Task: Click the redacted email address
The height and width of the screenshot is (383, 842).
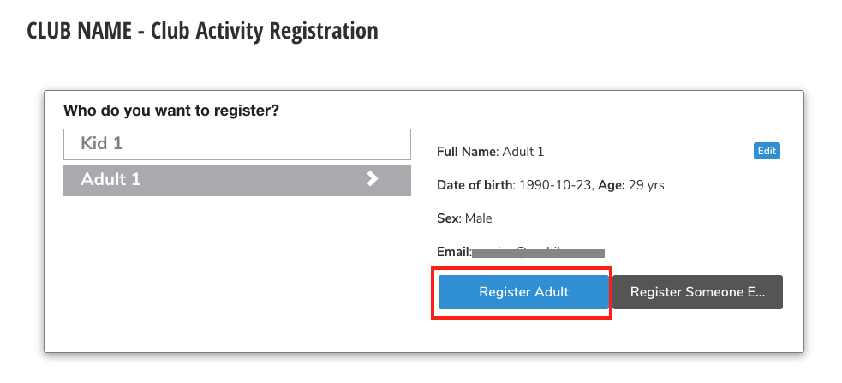Action: coord(540,253)
